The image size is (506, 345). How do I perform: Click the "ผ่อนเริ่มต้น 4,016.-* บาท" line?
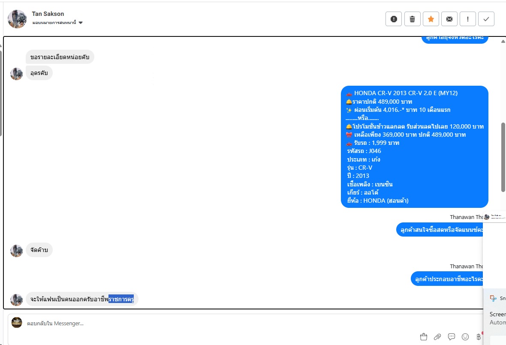(x=398, y=110)
